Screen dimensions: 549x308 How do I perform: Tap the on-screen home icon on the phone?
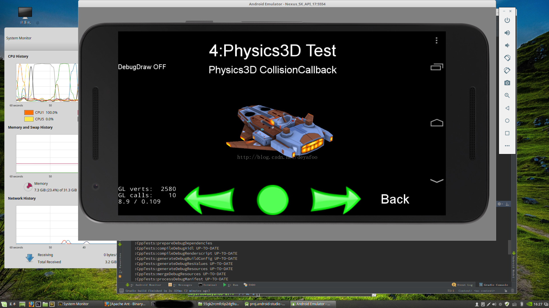[437, 123]
